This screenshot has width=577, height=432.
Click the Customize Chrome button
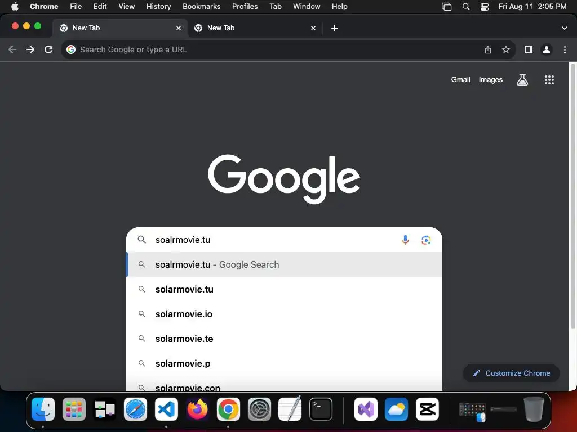click(x=512, y=373)
